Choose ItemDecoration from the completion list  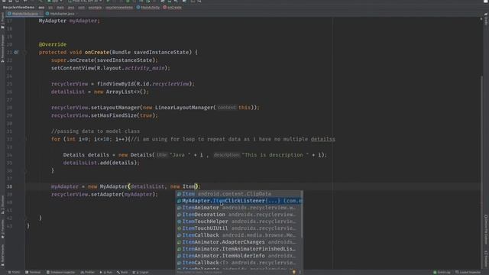239,215
